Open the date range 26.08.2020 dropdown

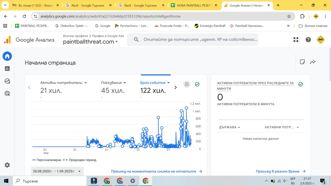click(x=57, y=171)
